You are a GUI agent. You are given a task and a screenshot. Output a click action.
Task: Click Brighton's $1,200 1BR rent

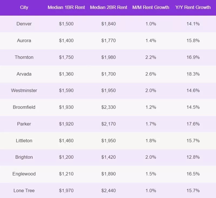click(x=66, y=157)
